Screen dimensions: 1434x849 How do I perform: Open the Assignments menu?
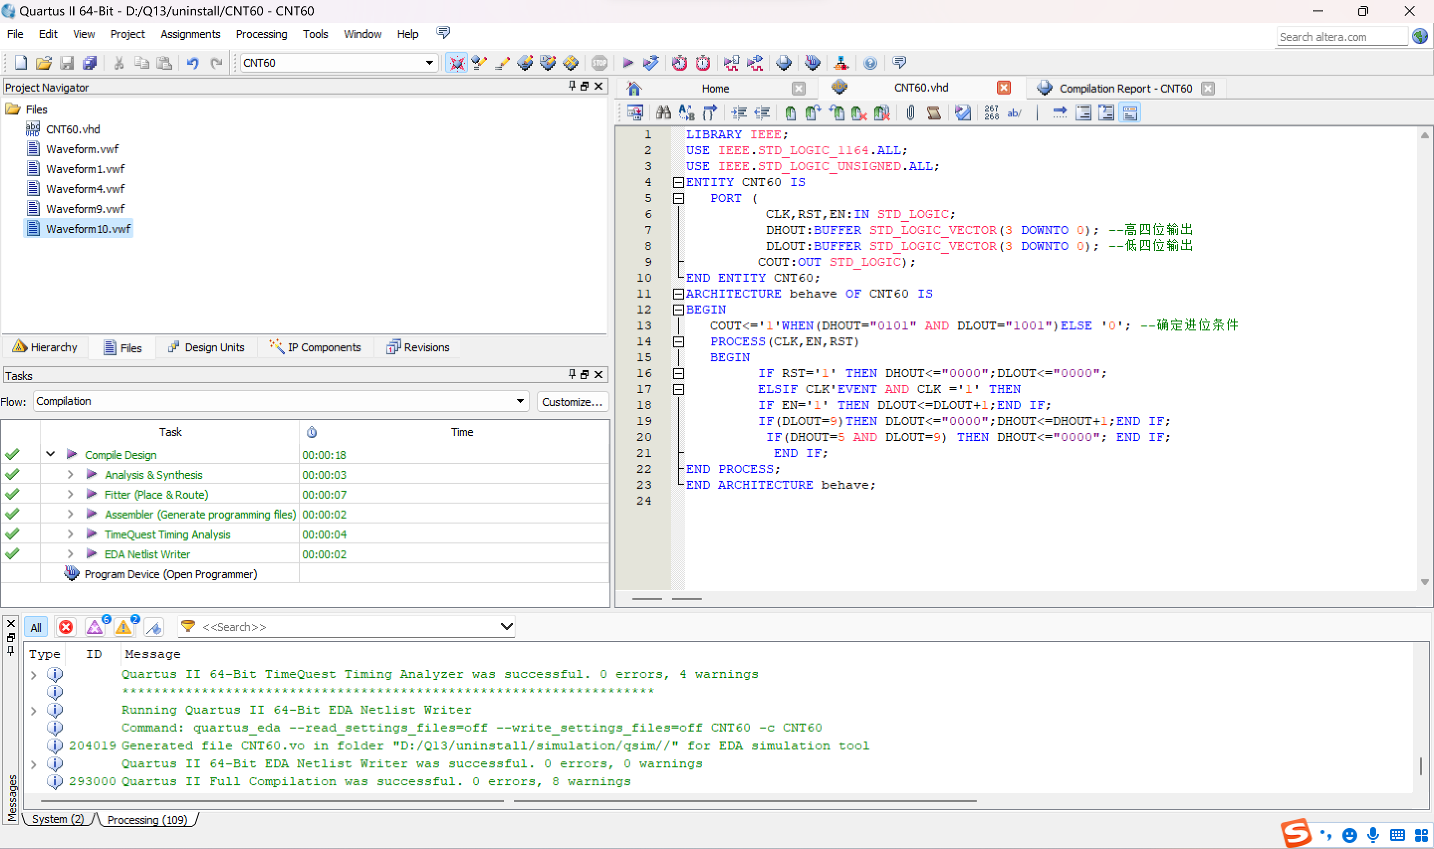tap(190, 34)
